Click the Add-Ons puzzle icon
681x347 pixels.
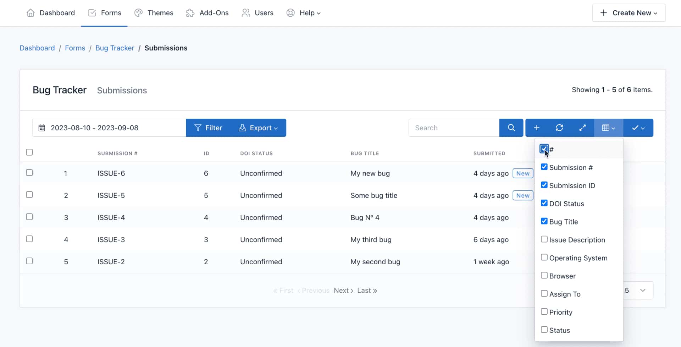click(190, 13)
